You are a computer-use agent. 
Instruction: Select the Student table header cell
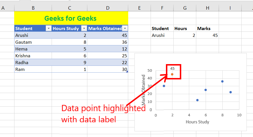[33, 28]
